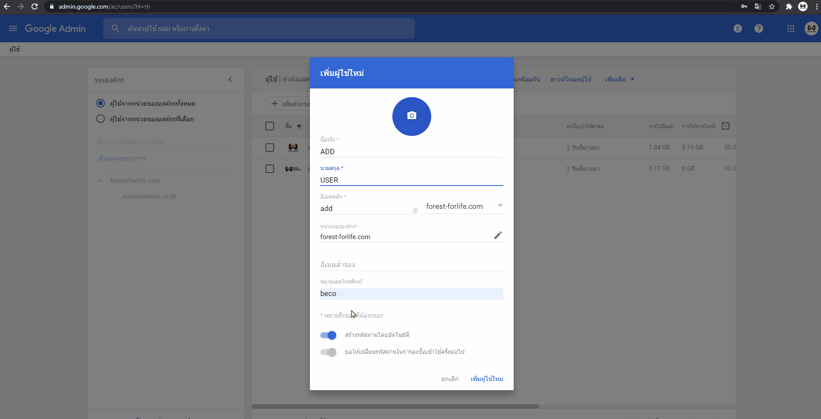Viewport: 821px width, 419px height.
Task: Click the horizontal scrollbar under the user table
Action: click(x=395, y=406)
